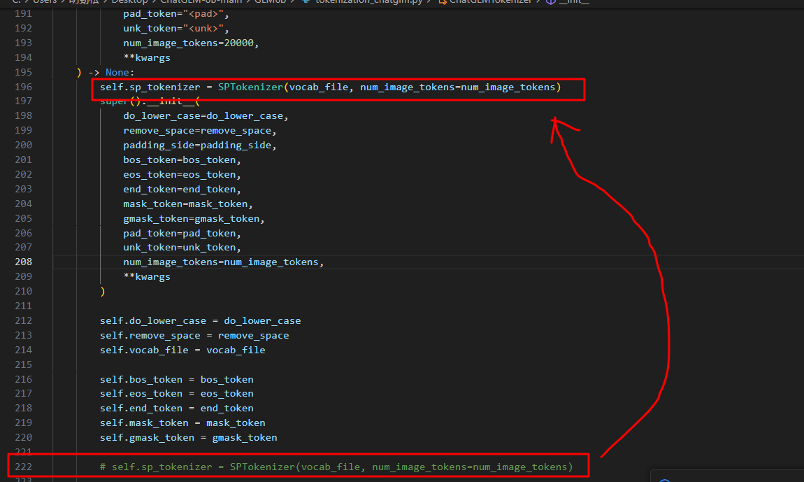The width and height of the screenshot is (804, 482).
Task: Click num_image_tokens=num_image_tokens on line 208
Action: click(x=221, y=262)
